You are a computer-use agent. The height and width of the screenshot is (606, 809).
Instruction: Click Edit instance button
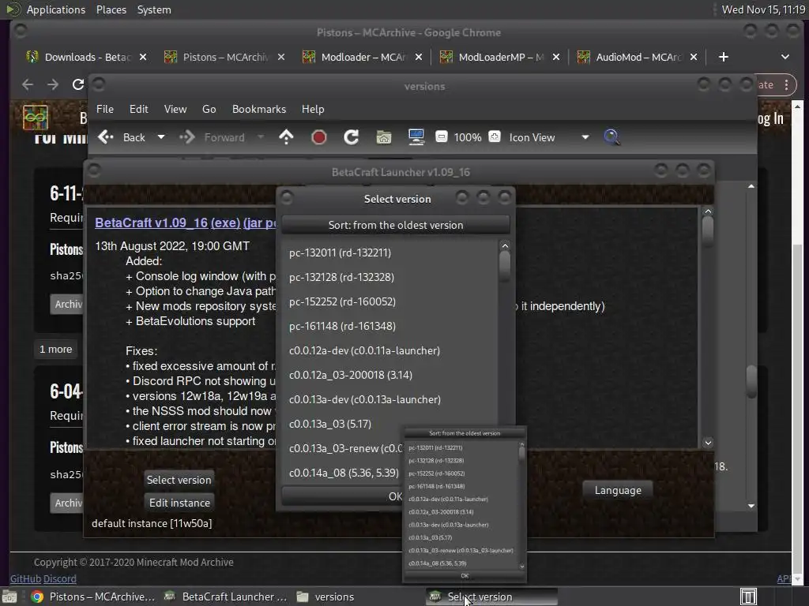pyautogui.click(x=179, y=503)
